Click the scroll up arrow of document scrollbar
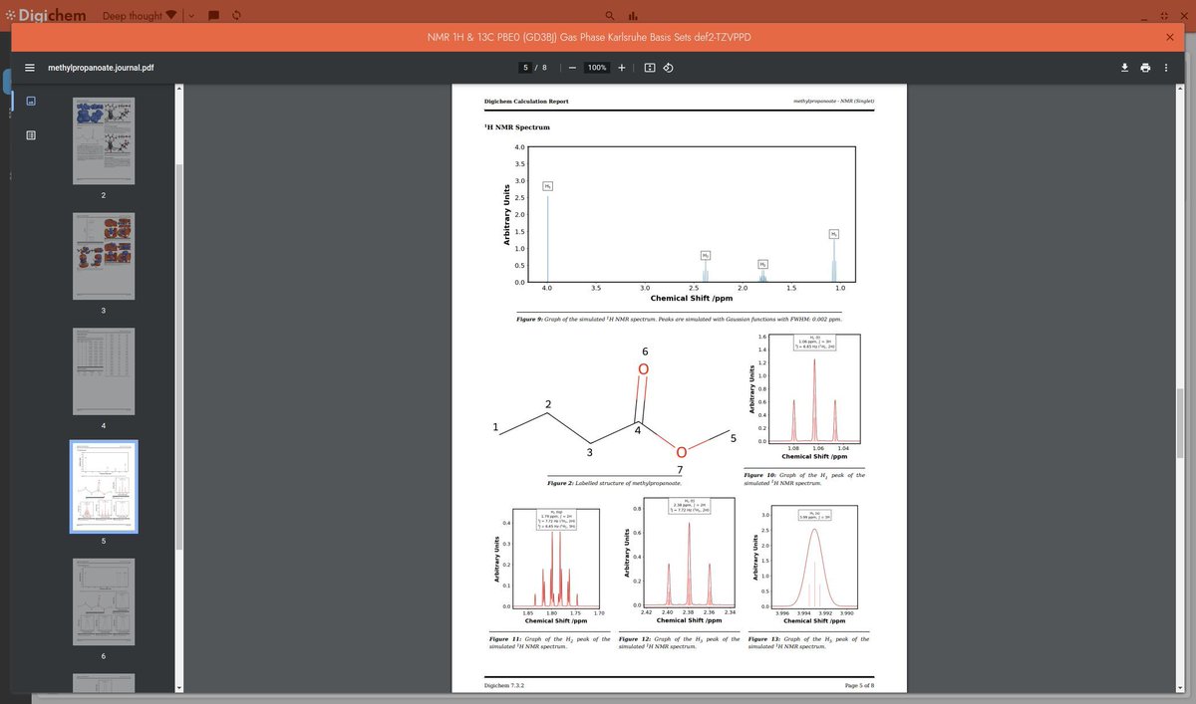This screenshot has height=704, width=1196. coord(1180,90)
